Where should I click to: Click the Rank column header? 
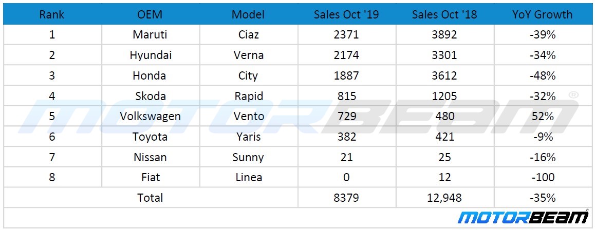coord(52,14)
